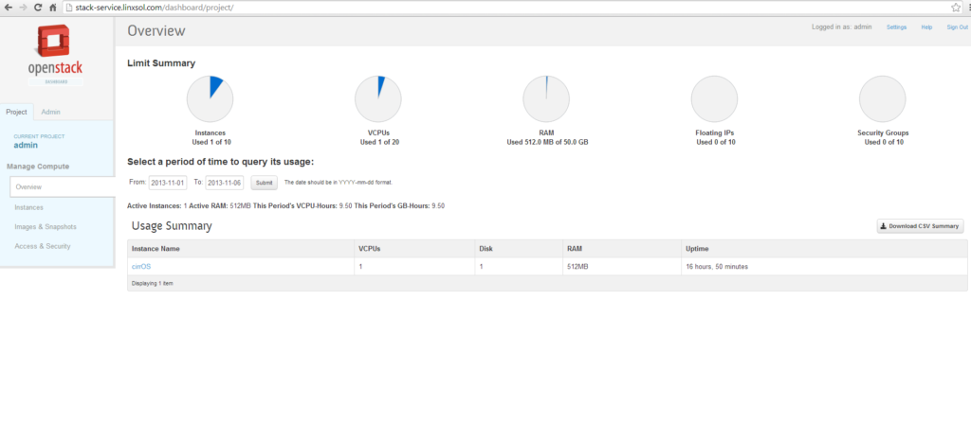
Task: Click the Instance Name column header
Action: click(x=241, y=249)
